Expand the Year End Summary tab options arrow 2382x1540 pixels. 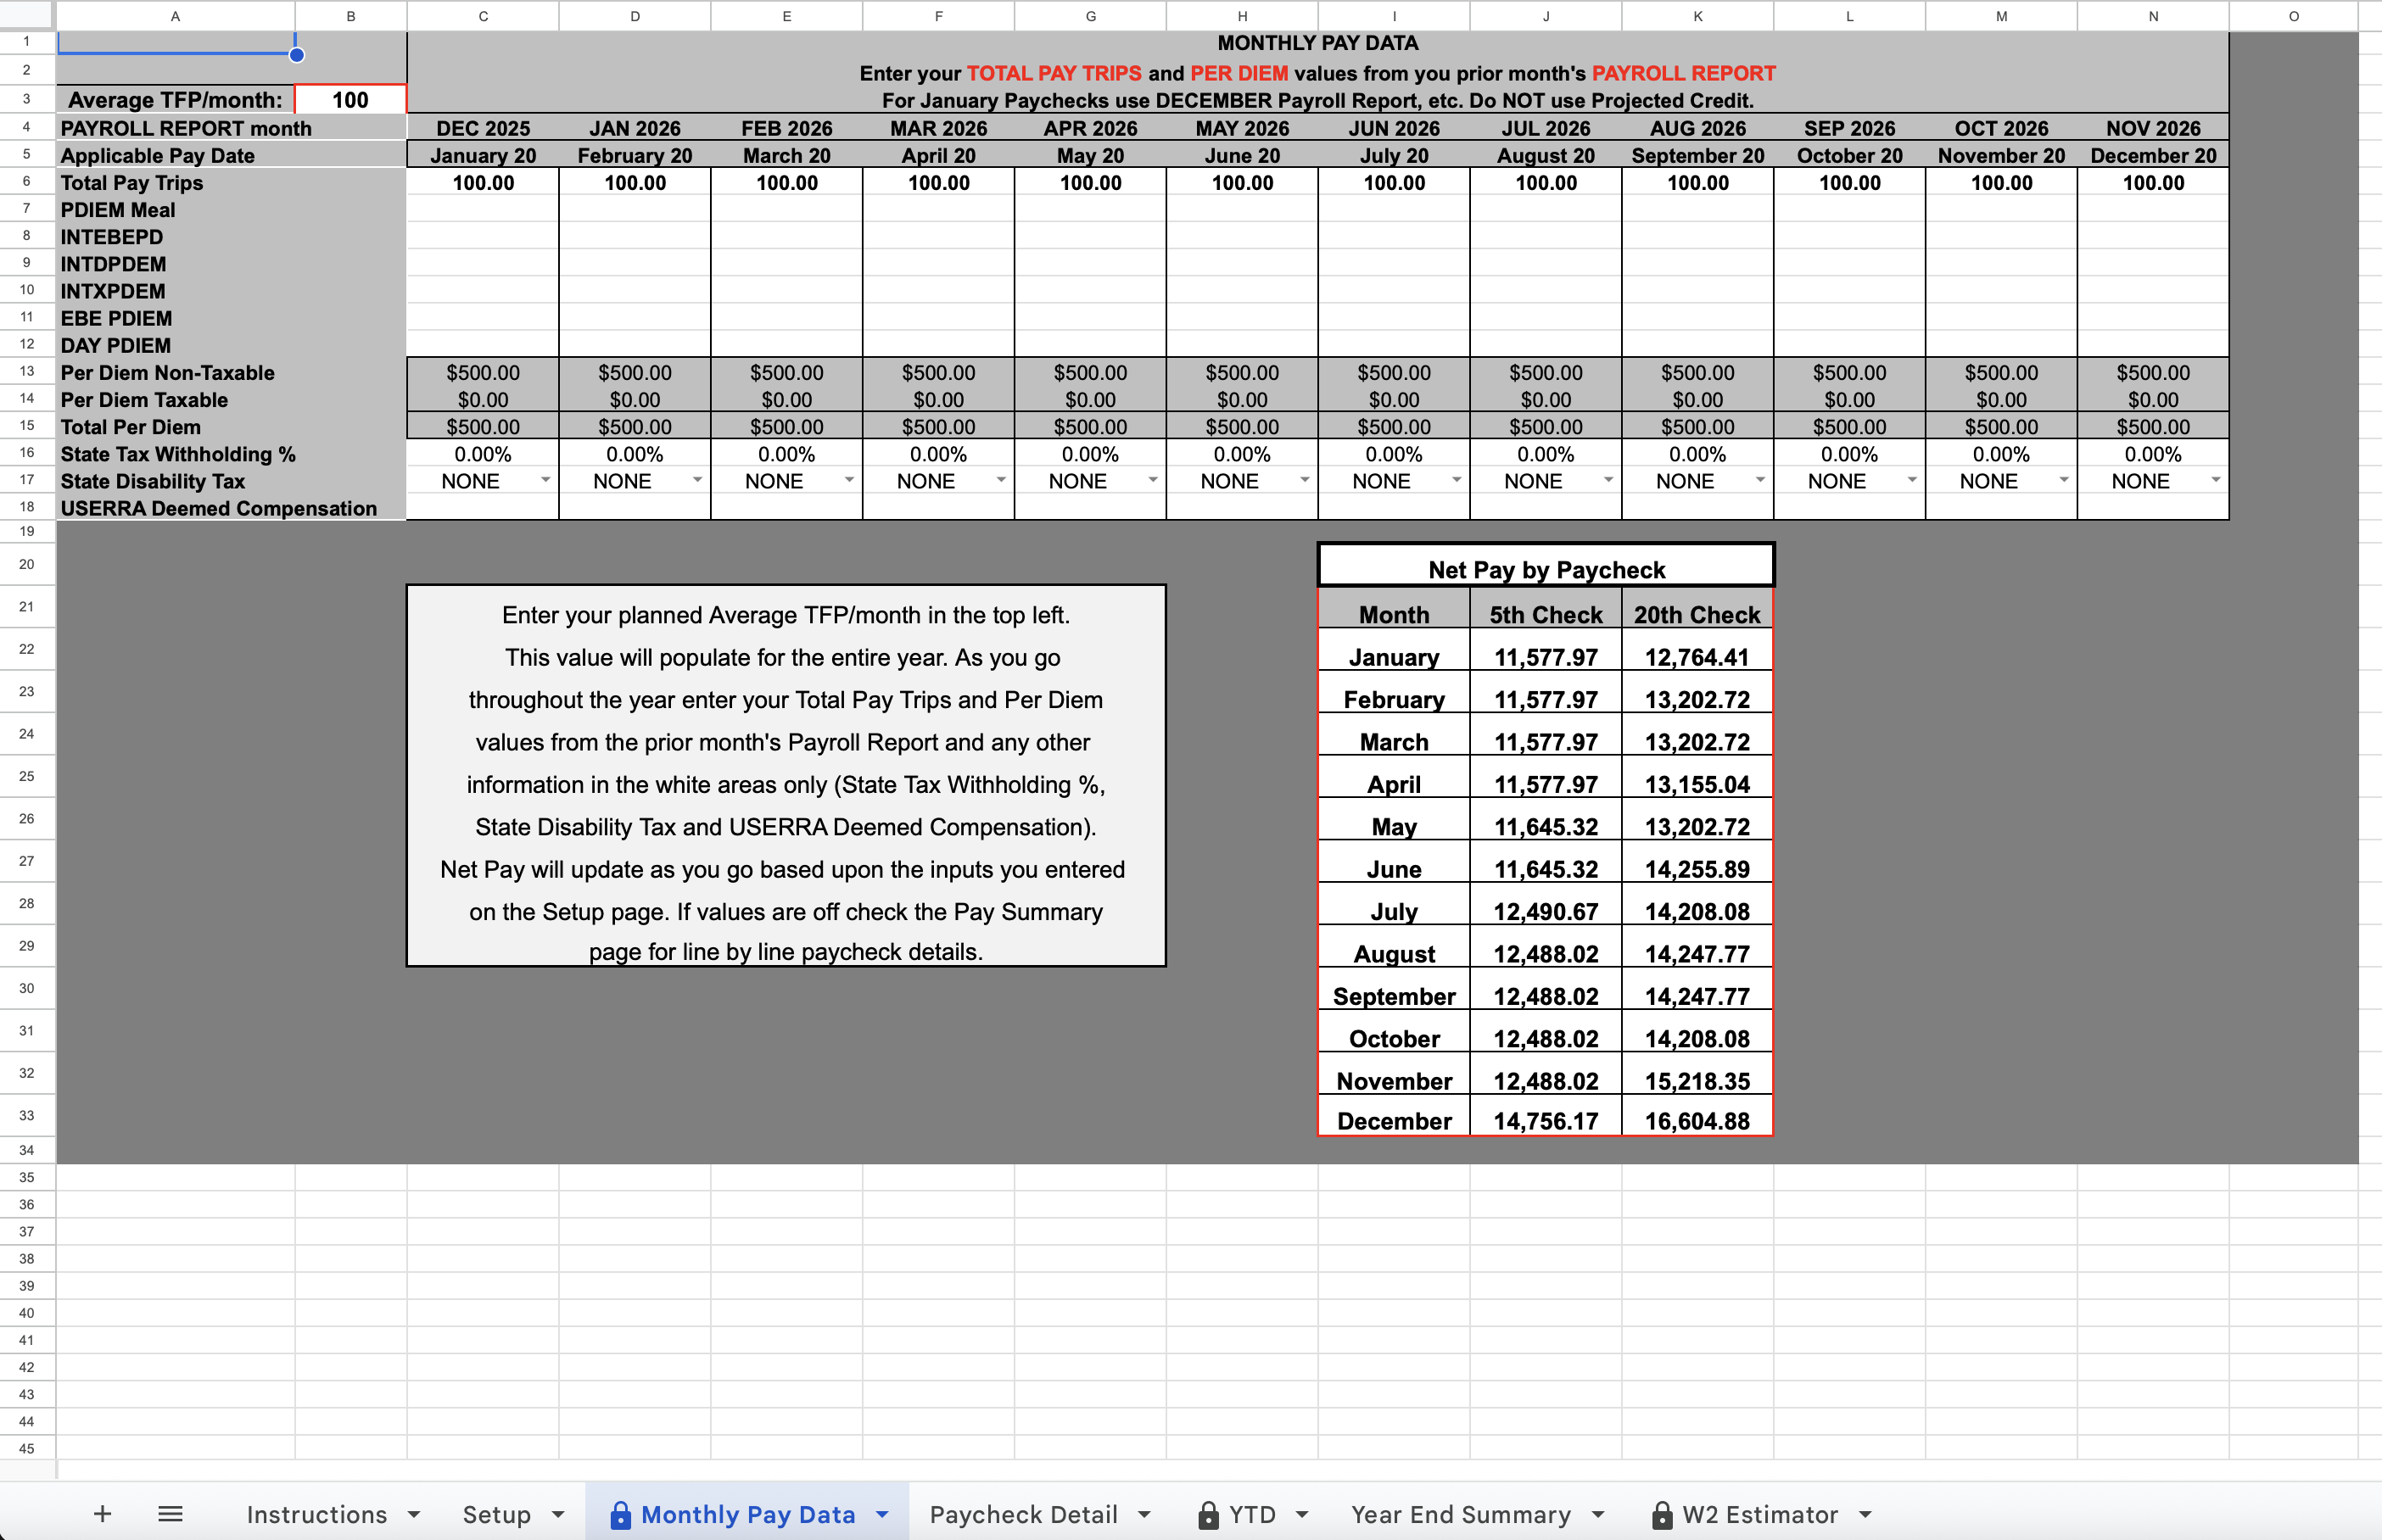pos(1599,1514)
